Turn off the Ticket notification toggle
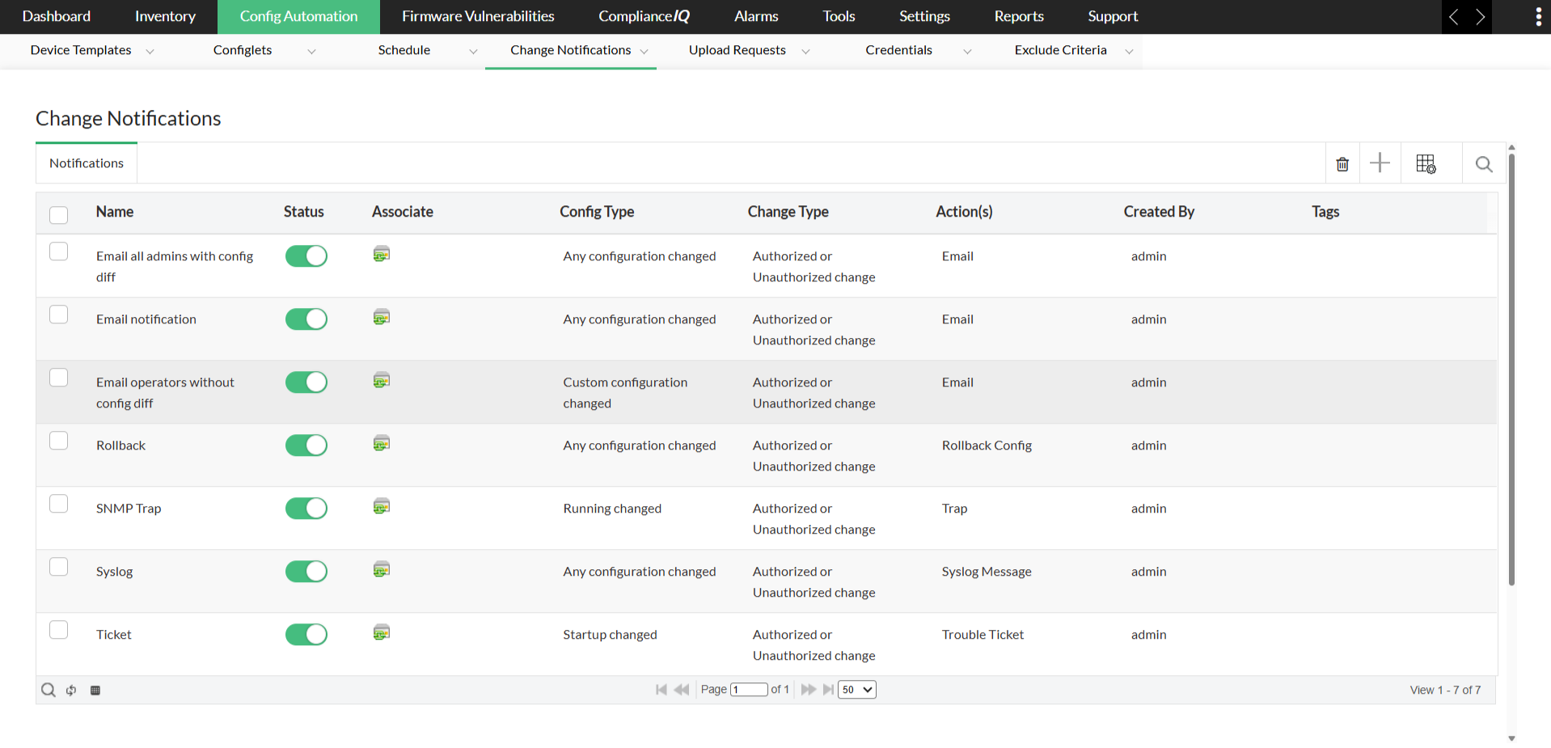The width and height of the screenshot is (1551, 748). [x=306, y=635]
